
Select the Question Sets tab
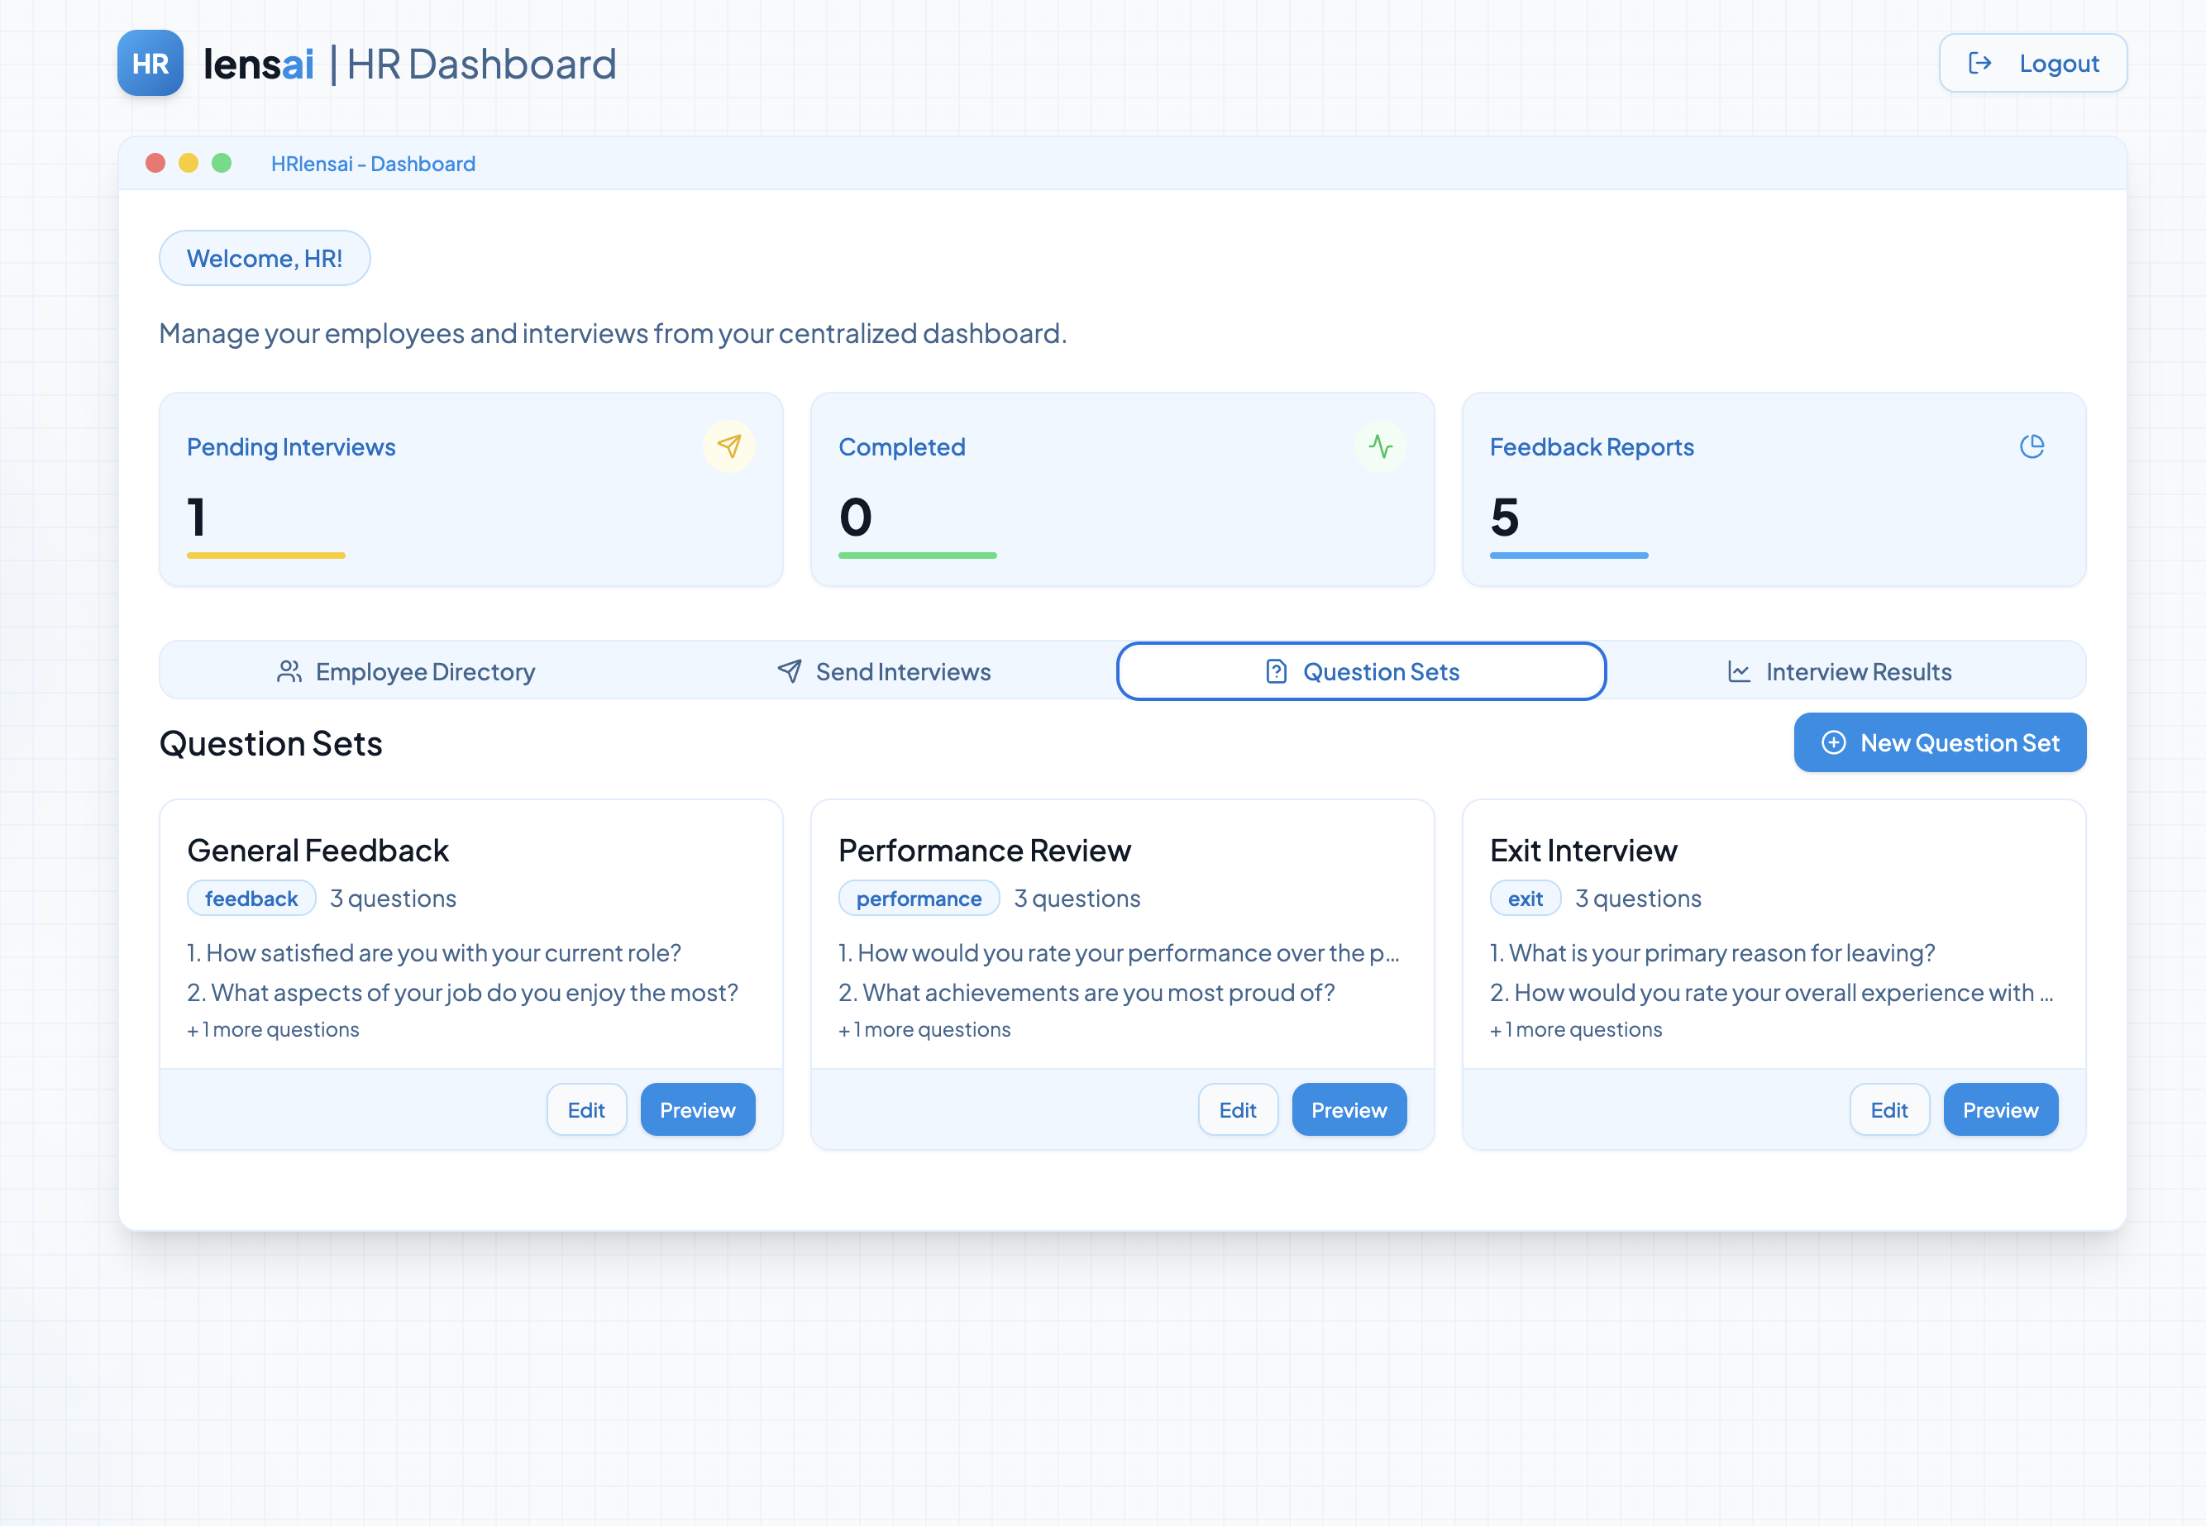pos(1361,671)
